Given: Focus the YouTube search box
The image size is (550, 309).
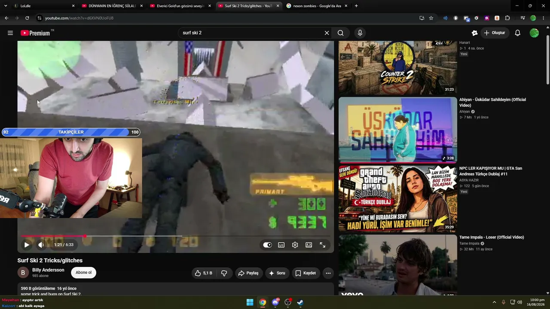Looking at the screenshot, I should point(251,33).
